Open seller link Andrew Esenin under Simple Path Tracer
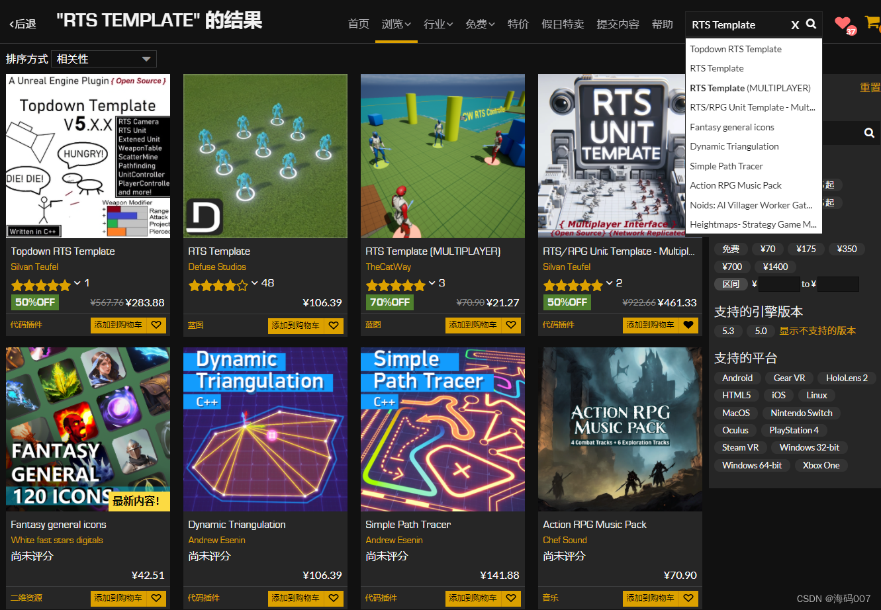This screenshot has width=881, height=610. pos(394,540)
